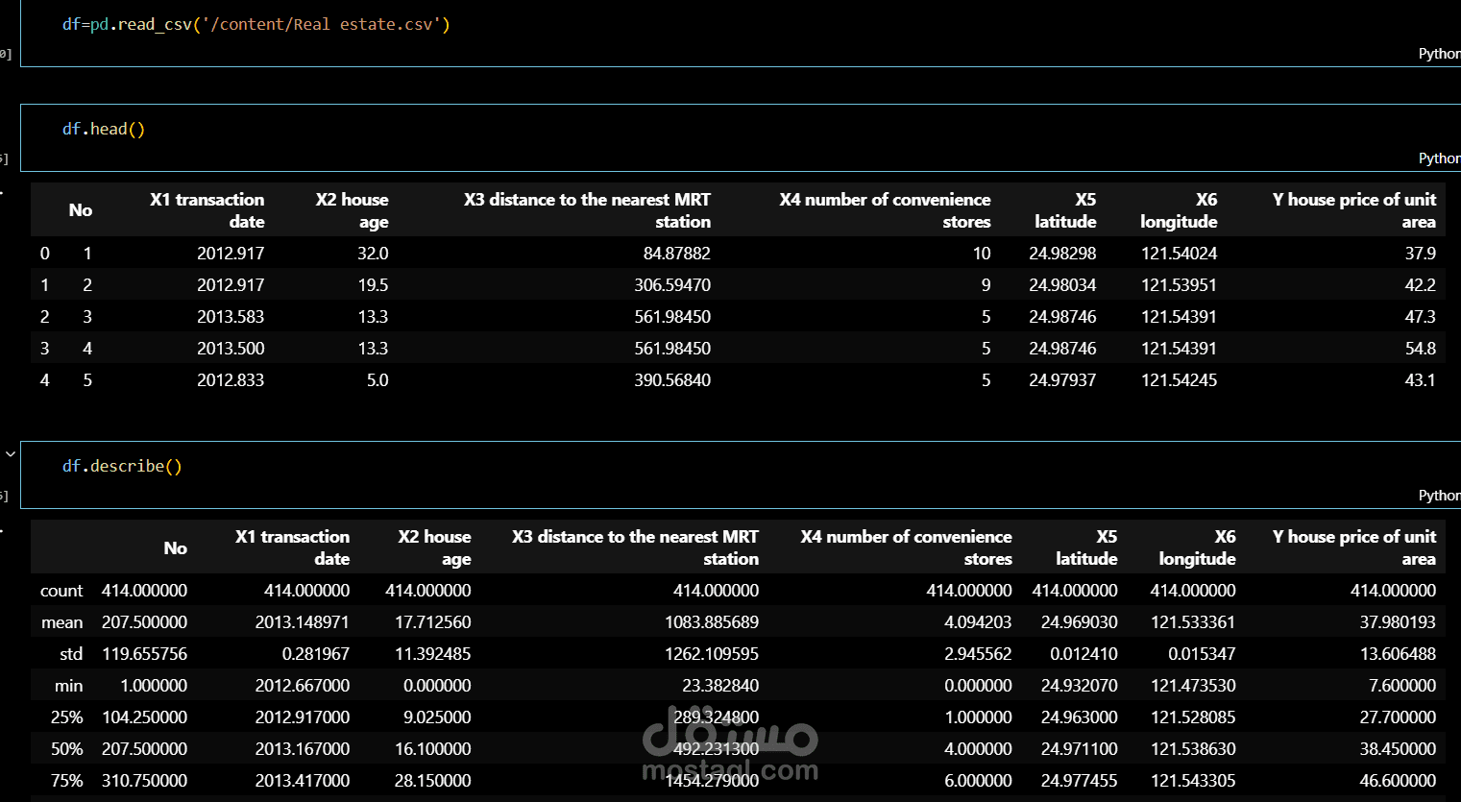Select mean latitude 24.969030

click(x=1079, y=622)
